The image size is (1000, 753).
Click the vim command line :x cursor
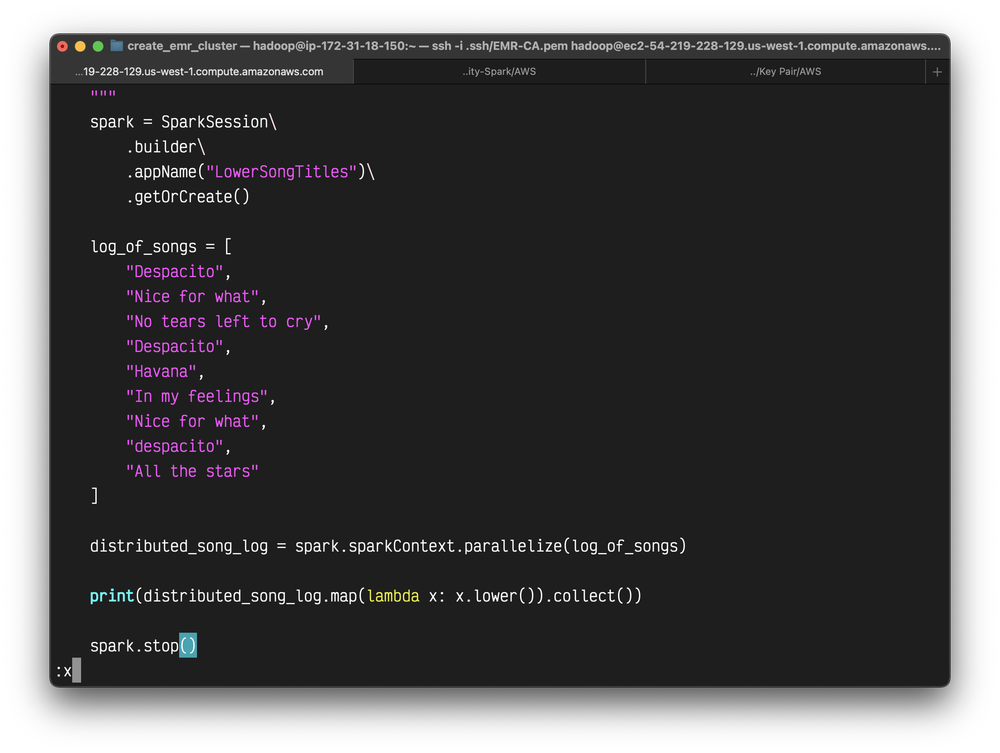(x=76, y=670)
